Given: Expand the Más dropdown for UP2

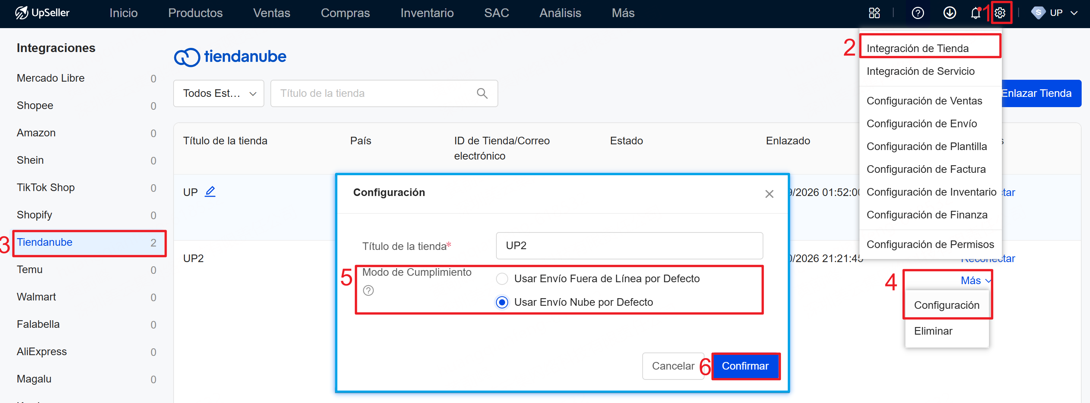Looking at the screenshot, I should [975, 280].
